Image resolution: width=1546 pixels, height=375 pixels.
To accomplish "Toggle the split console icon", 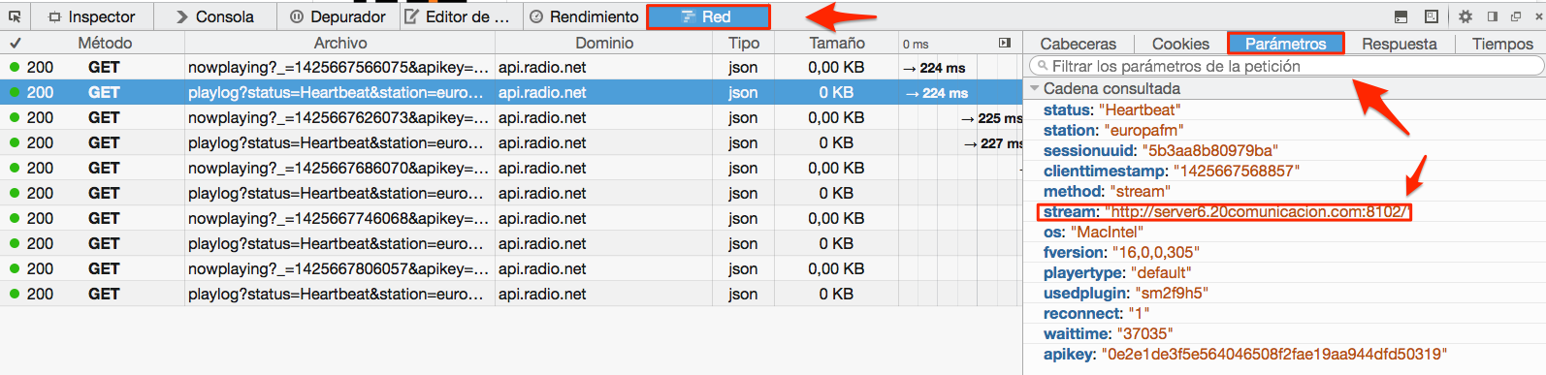I will [1401, 16].
